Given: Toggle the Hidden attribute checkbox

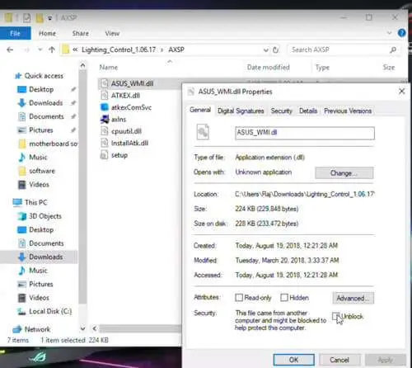Looking at the screenshot, I should [x=284, y=298].
